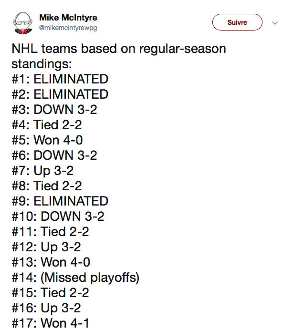Viewport: 283px width, 330px height.
Task: Click the tweet heading about NHL teams
Action: 119,56
